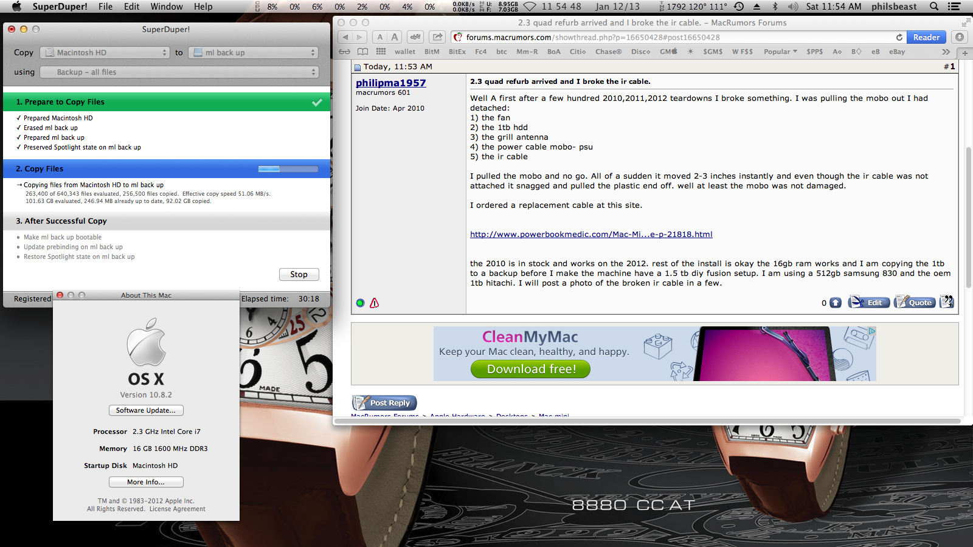This screenshot has width=973, height=547.
Task: Open Spotlight search in the menu bar
Action: point(934,7)
